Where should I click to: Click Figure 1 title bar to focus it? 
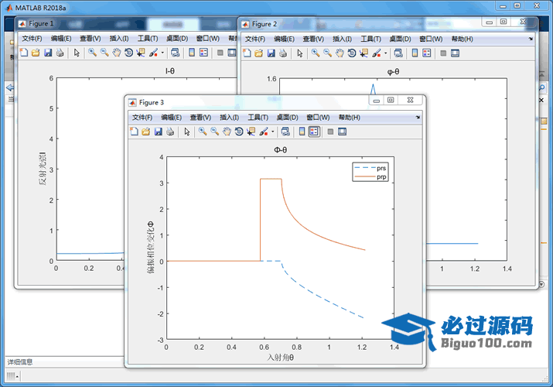[x=127, y=23]
